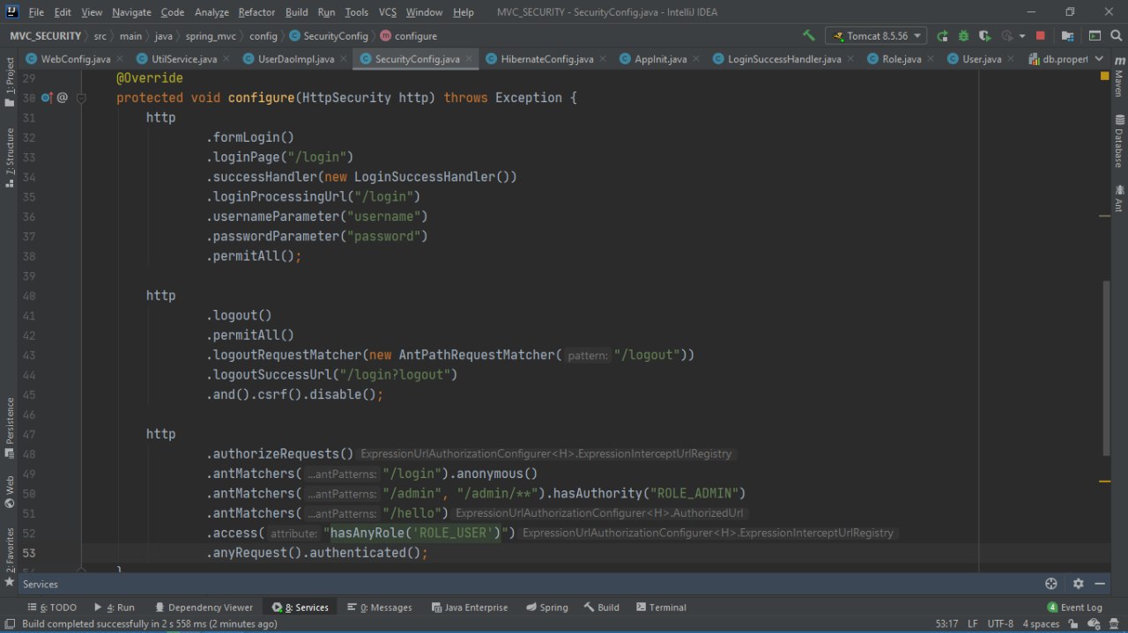Open the Tomcat 8.5.56 run configuration dropdown
Image resolution: width=1128 pixels, height=633 pixels.
(x=876, y=36)
